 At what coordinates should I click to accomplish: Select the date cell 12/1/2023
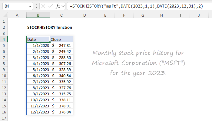(38, 112)
